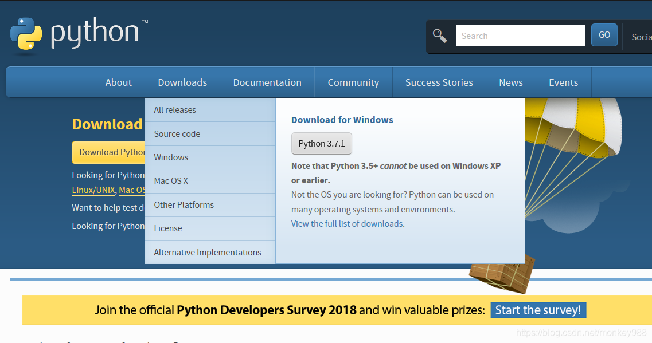Image resolution: width=652 pixels, height=343 pixels.
Task: Open the About menu
Action: (119, 82)
